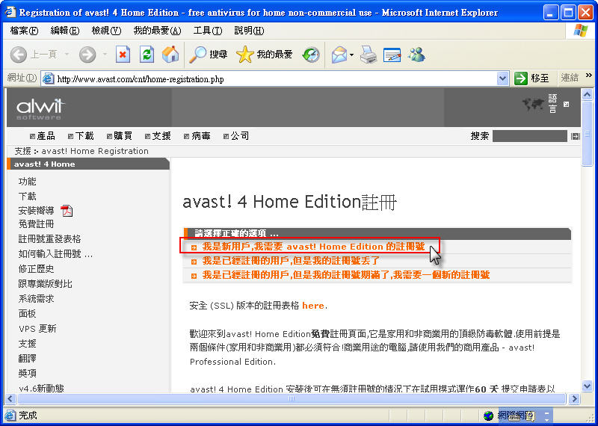Open the language selector arrow beside 語言
Viewport: 598px width, 426px height.
566,104
